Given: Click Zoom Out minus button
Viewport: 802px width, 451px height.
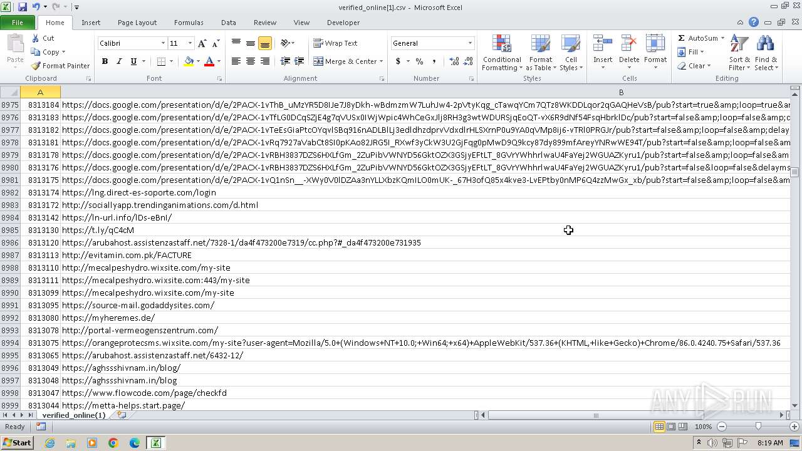Looking at the screenshot, I should [722, 427].
